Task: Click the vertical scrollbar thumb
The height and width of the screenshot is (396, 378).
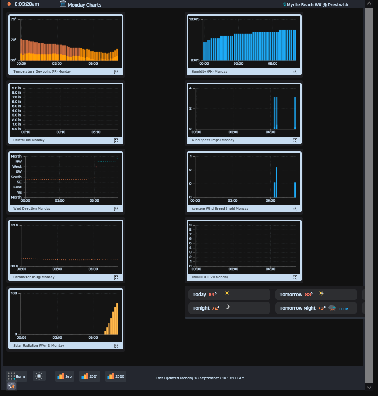Action: click(369, 195)
